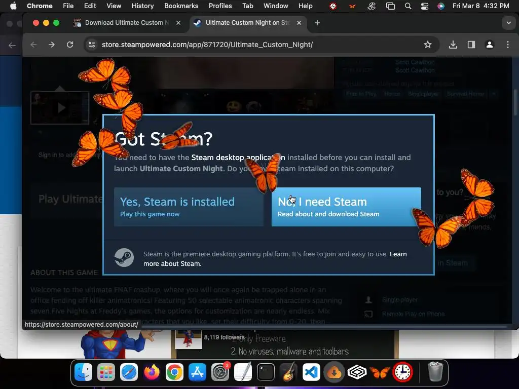This screenshot has height=389, width=519.
Task: Open the Chrome app menu
Action: pos(40,6)
